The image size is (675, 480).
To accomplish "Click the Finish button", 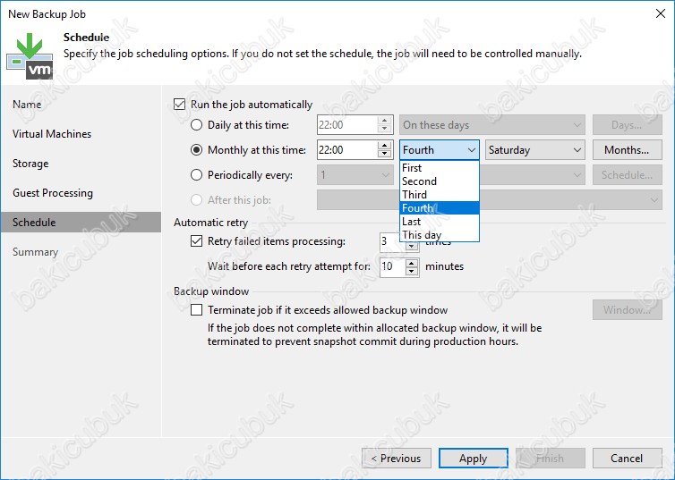I will [x=551, y=458].
